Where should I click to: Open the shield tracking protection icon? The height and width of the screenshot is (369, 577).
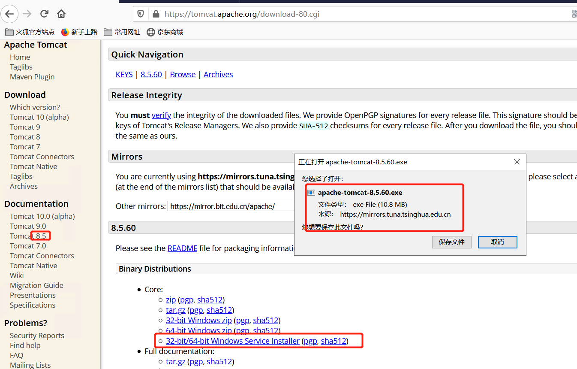click(x=141, y=14)
